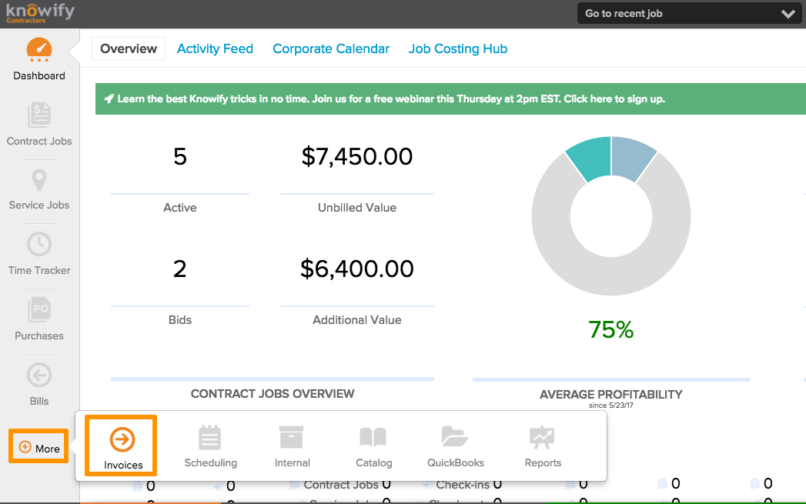Click the Additional Value label

click(357, 320)
